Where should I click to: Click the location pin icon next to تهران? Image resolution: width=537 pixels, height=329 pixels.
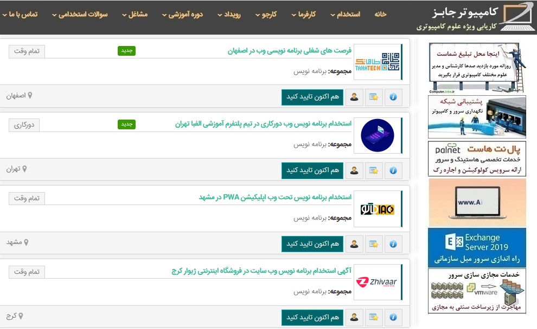(24, 169)
